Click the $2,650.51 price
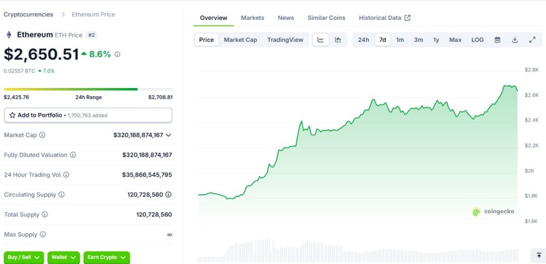This screenshot has height=264, width=546. [x=41, y=54]
